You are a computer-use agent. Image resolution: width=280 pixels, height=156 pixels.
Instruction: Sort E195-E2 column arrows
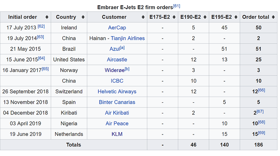click(x=236, y=17)
